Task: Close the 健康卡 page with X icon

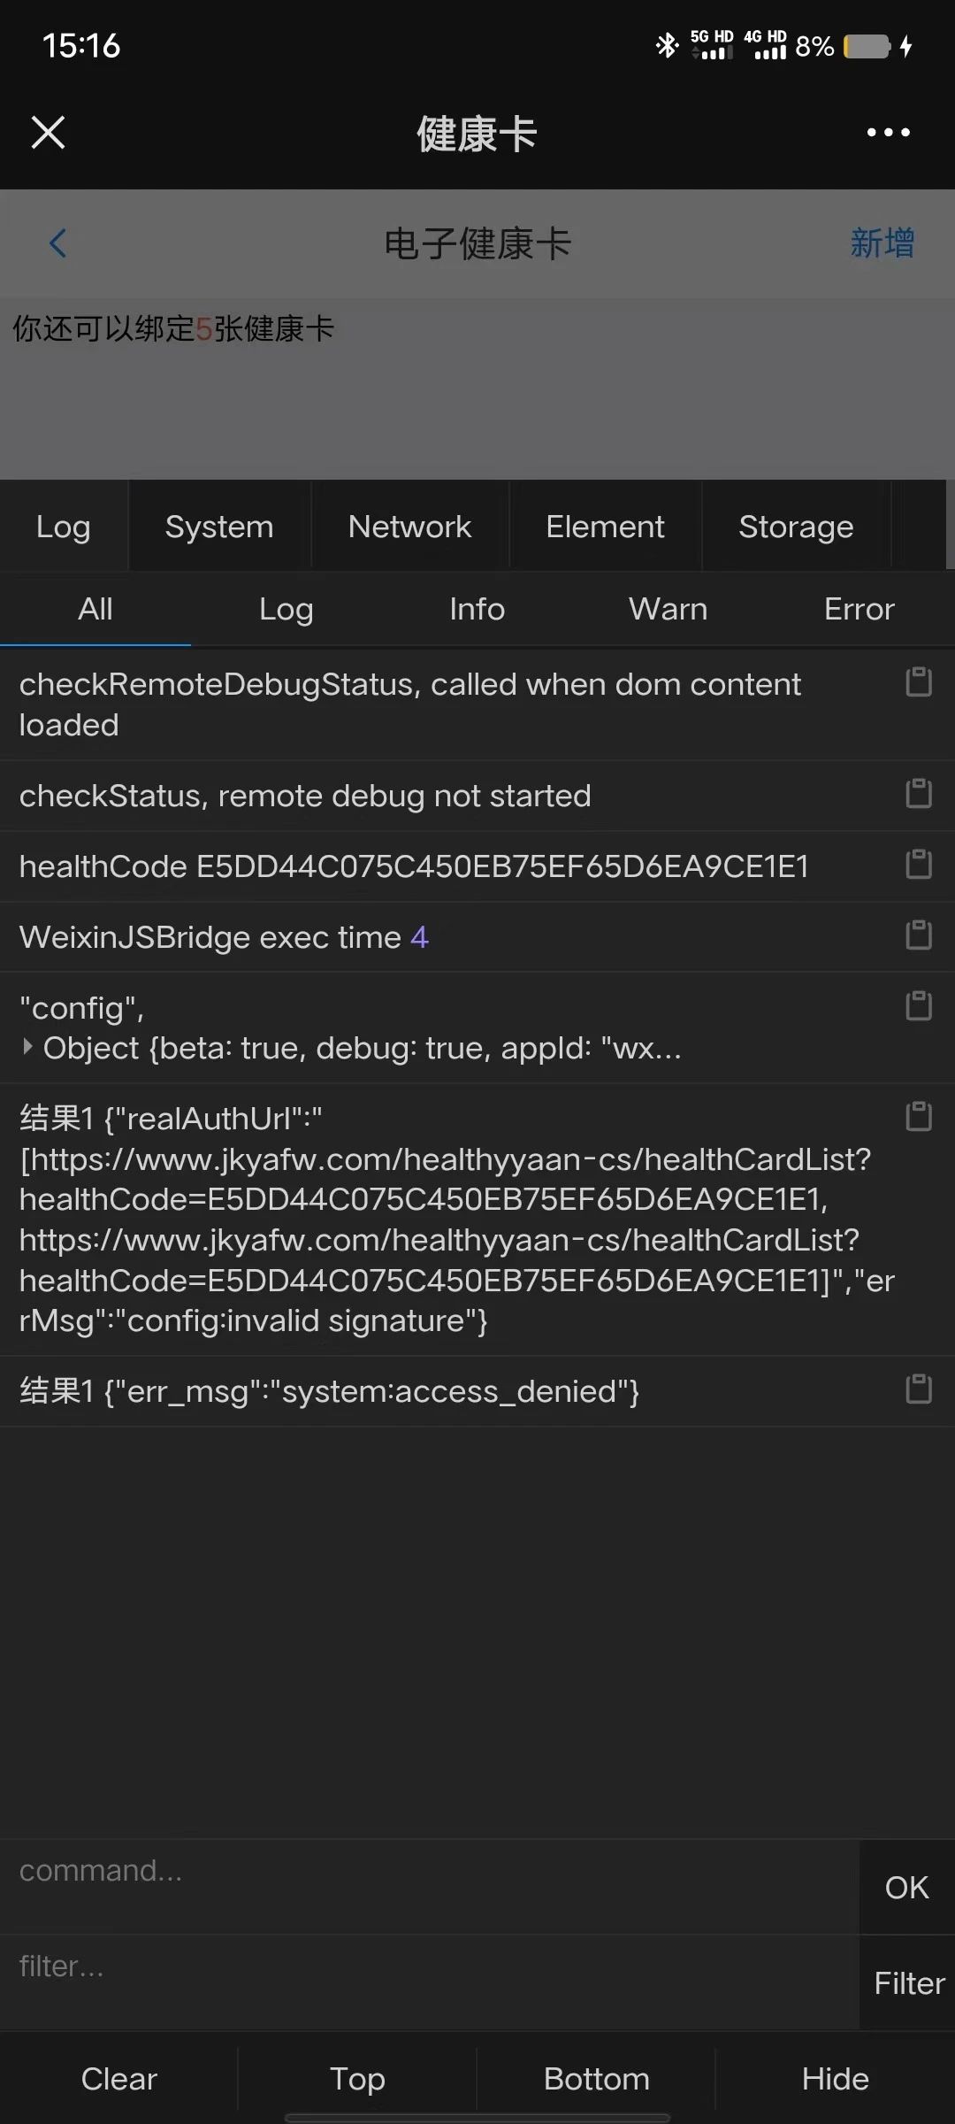Action: (x=48, y=133)
